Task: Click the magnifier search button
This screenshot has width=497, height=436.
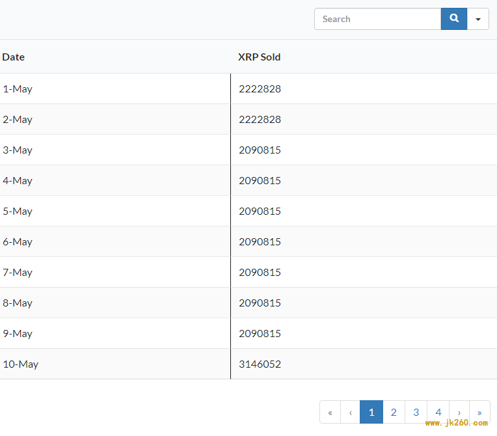Action: tap(453, 19)
